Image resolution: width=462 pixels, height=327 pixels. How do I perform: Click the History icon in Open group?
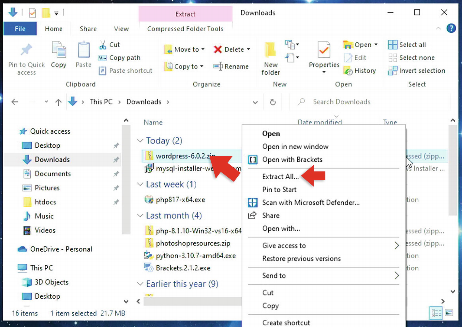348,71
